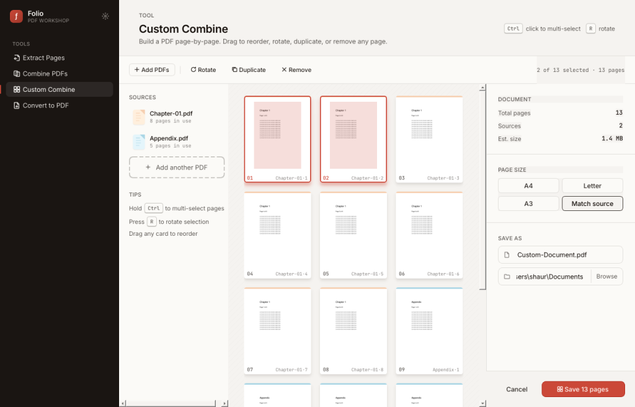Choose the A3 page size
This screenshot has height=407, width=635.
528,204
